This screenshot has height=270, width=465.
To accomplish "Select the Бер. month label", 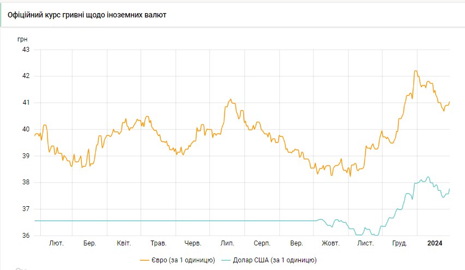I will pyautogui.click(x=89, y=243).
